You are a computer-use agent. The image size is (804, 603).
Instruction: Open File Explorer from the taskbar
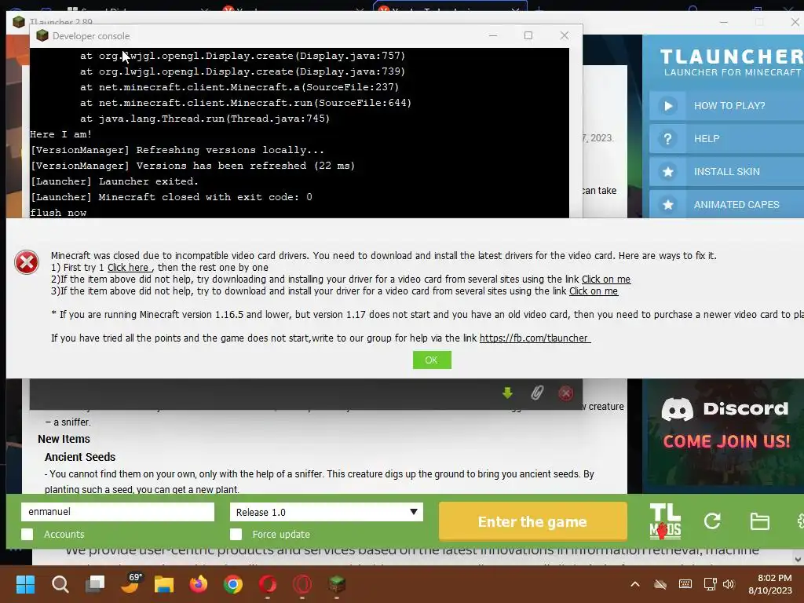tap(164, 584)
